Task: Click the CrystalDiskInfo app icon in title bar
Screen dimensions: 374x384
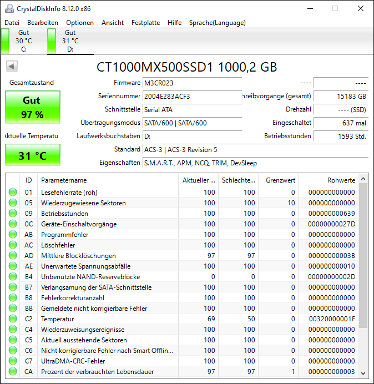Action: 9,8
